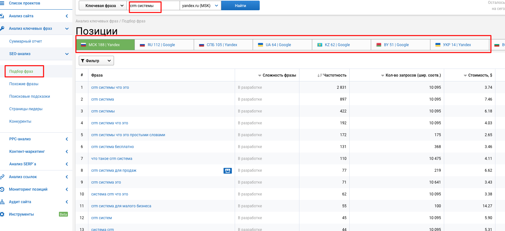
Task: Open phrase link crm систем in row 12
Action: pyautogui.click(x=102, y=218)
